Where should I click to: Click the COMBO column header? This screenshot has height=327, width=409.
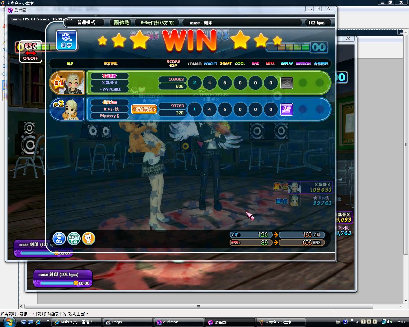click(194, 64)
